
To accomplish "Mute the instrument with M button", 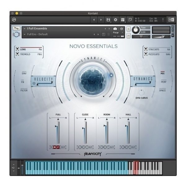I will pyautogui.click(x=128, y=36).
